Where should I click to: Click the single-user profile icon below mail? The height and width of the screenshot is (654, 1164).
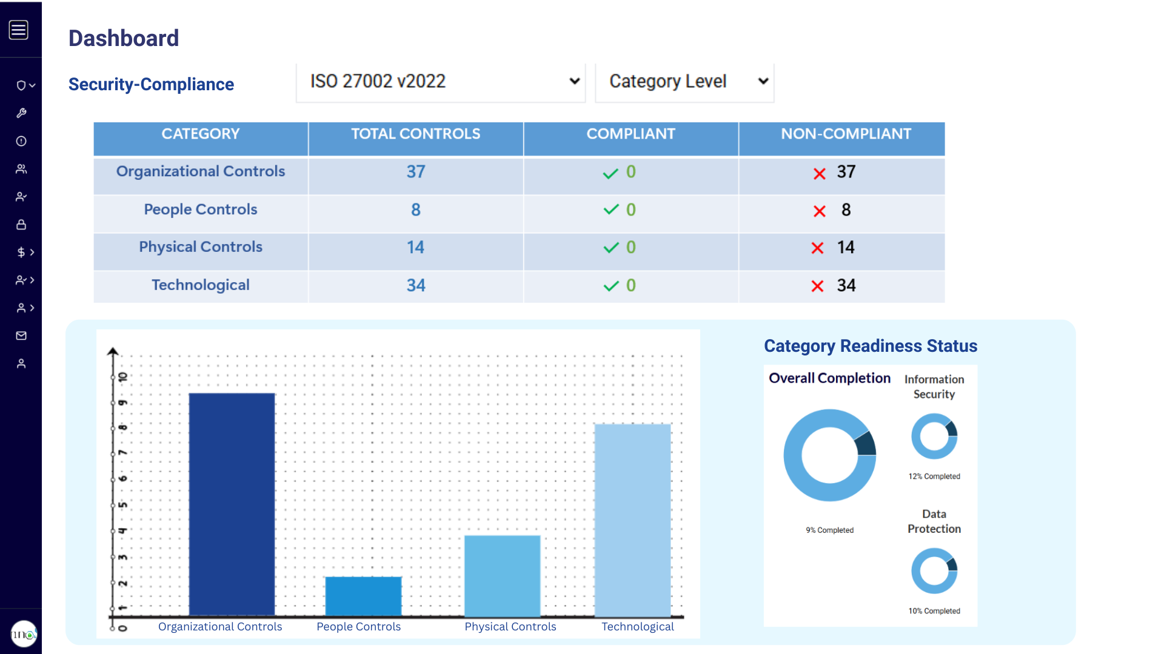tap(21, 363)
